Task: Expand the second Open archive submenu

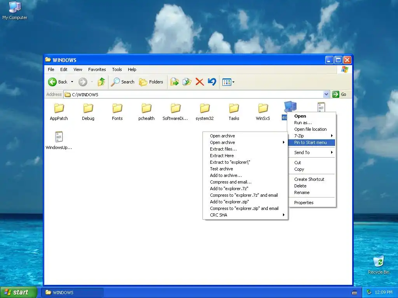Action: [x=245, y=142]
